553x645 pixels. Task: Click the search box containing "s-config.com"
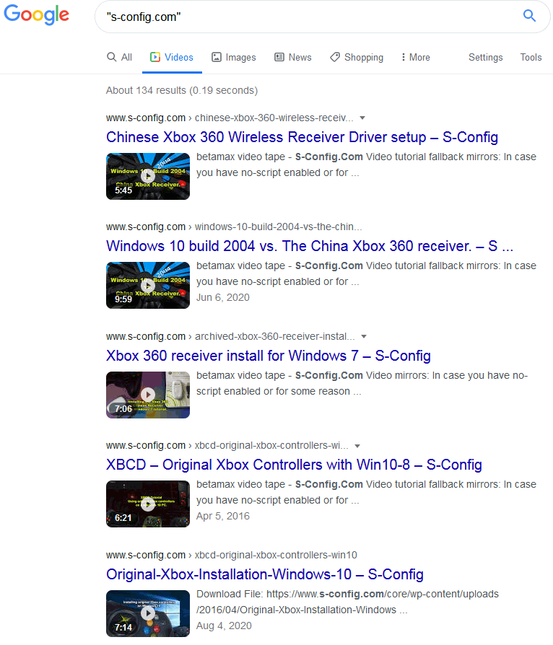click(x=323, y=17)
